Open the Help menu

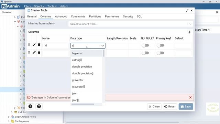point(64,6)
